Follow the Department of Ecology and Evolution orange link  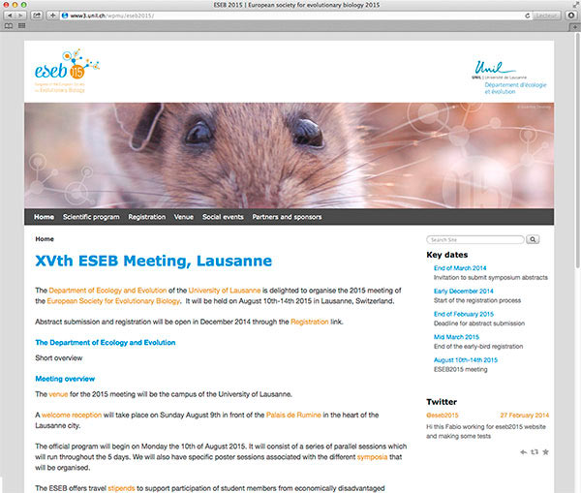click(x=107, y=291)
